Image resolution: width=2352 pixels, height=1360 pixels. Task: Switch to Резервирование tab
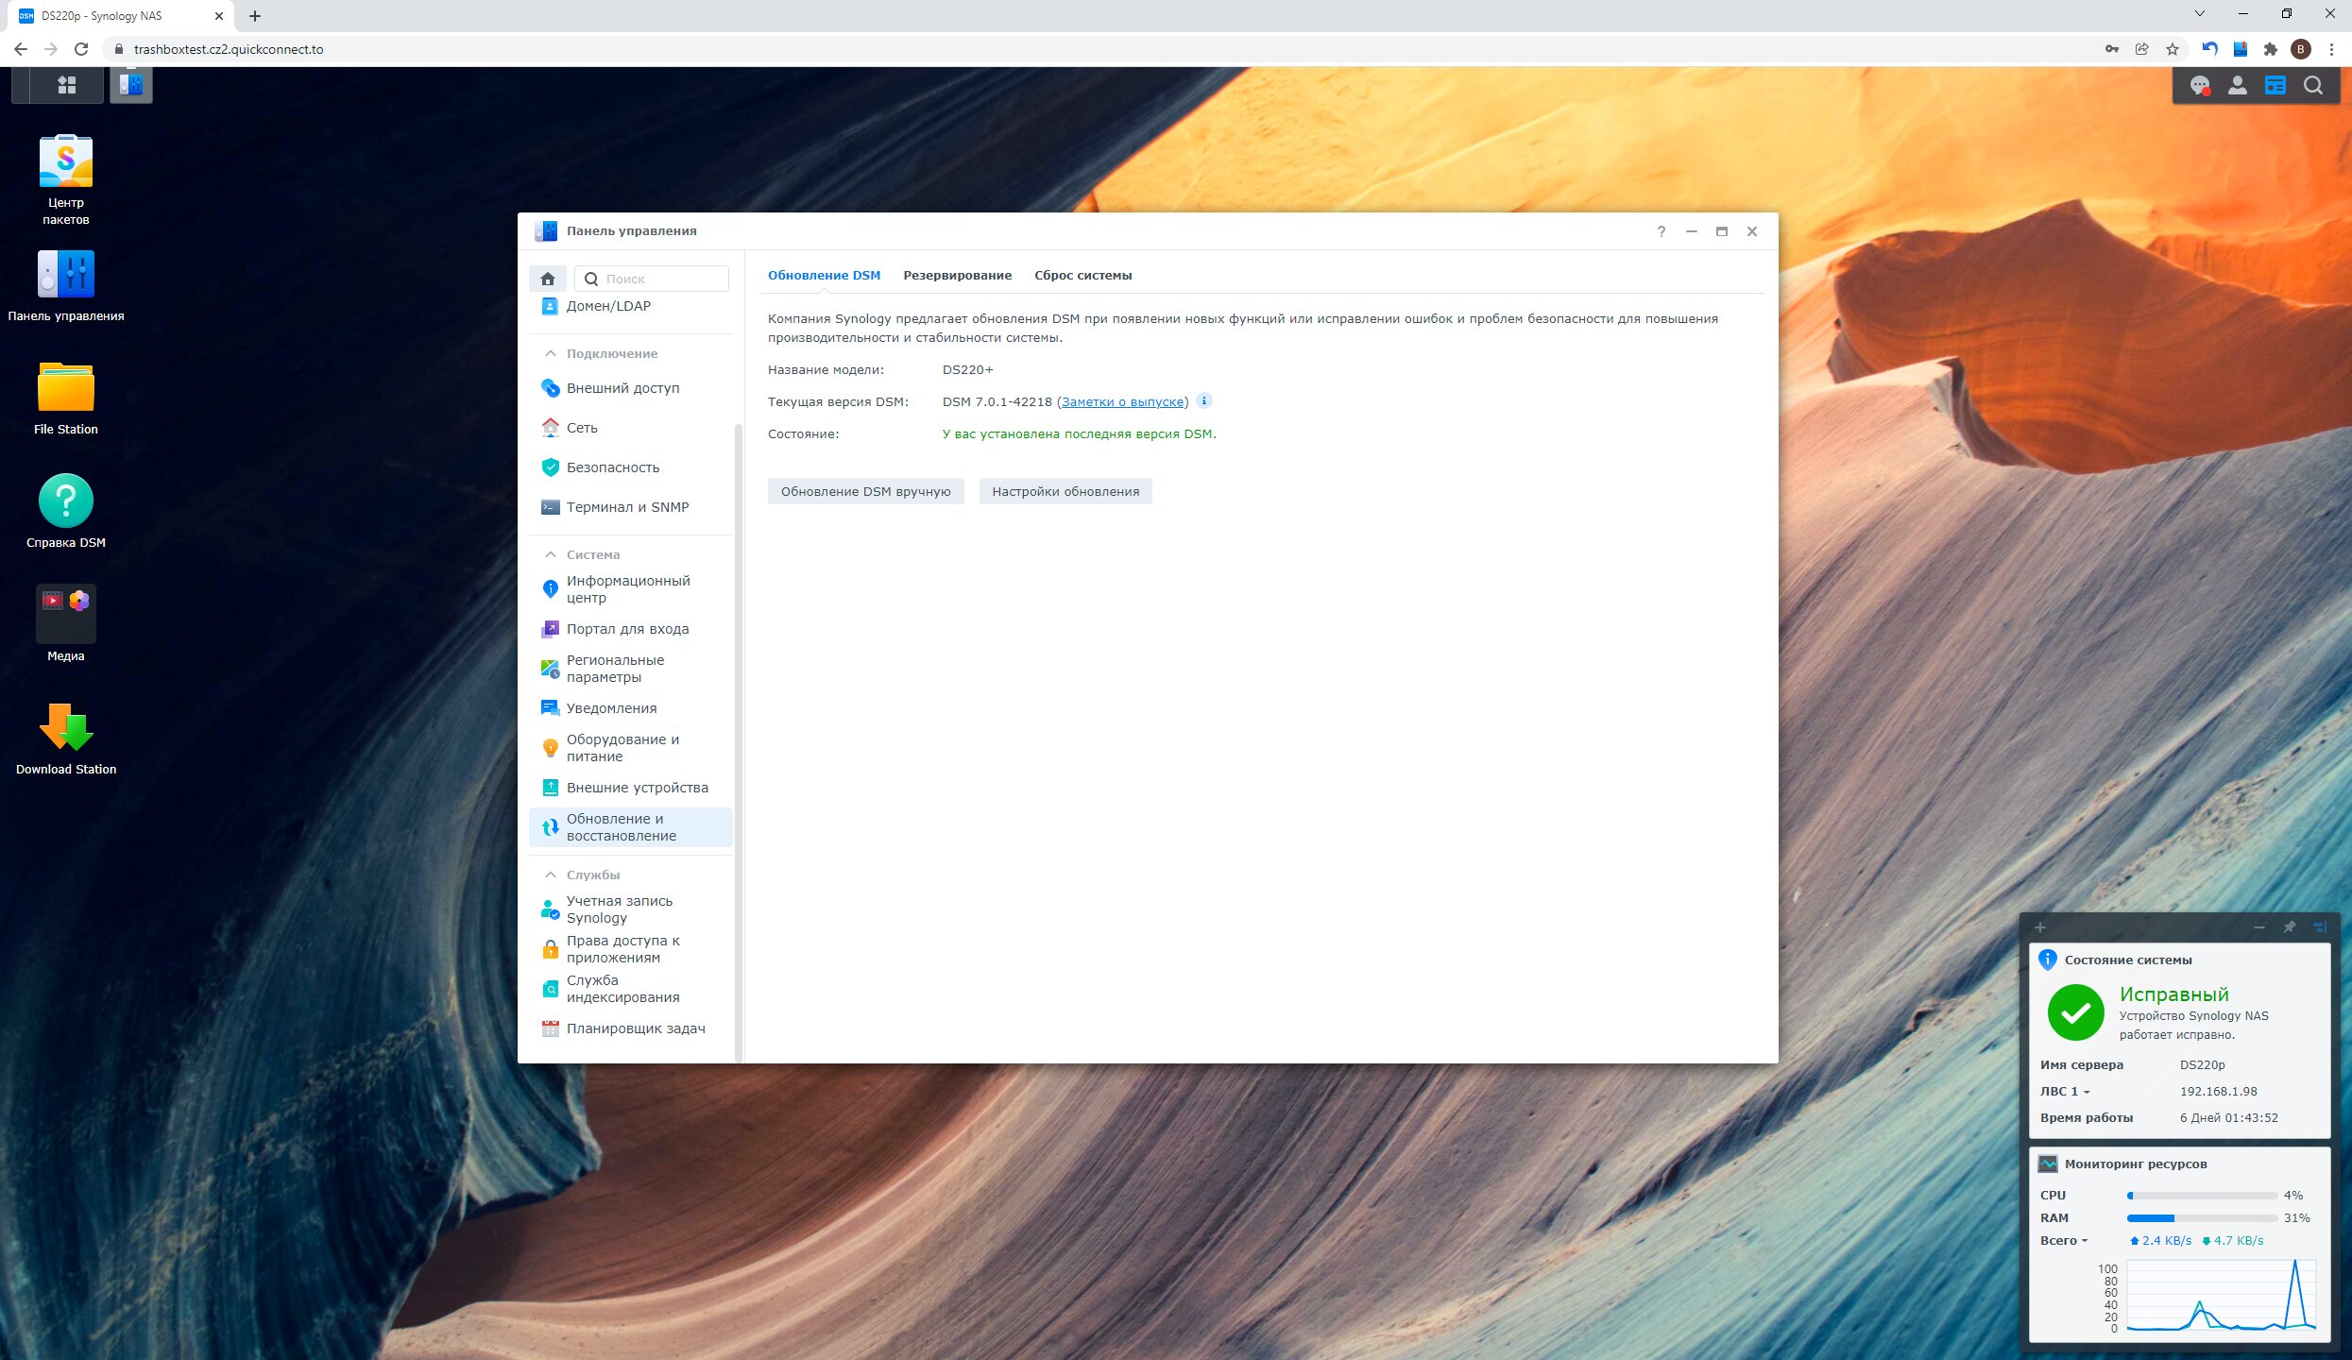click(x=957, y=275)
